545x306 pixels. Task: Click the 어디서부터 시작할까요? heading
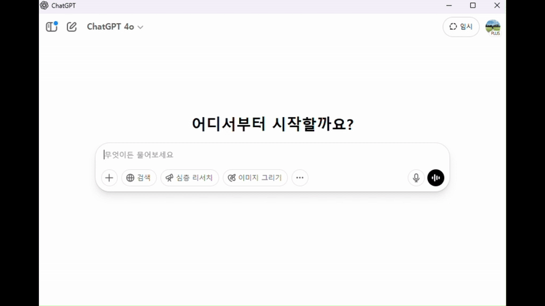(273, 124)
